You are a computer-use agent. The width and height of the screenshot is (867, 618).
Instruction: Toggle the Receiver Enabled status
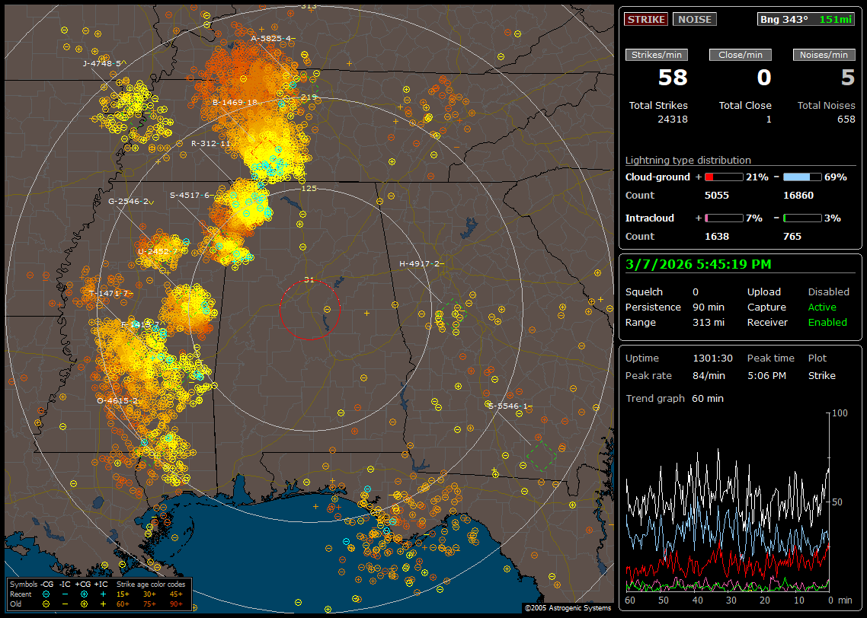click(x=827, y=323)
